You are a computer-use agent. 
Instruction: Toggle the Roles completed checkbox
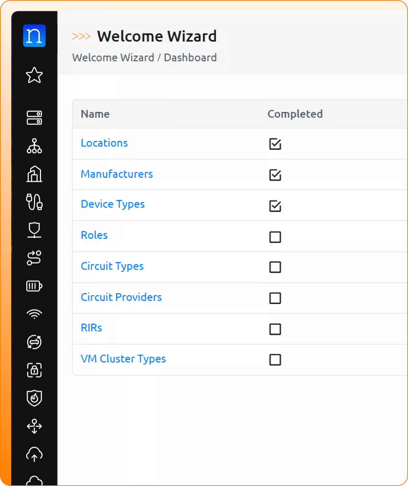click(275, 237)
